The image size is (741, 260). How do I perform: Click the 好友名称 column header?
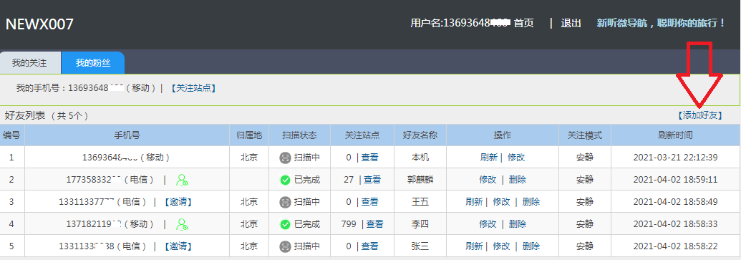420,135
